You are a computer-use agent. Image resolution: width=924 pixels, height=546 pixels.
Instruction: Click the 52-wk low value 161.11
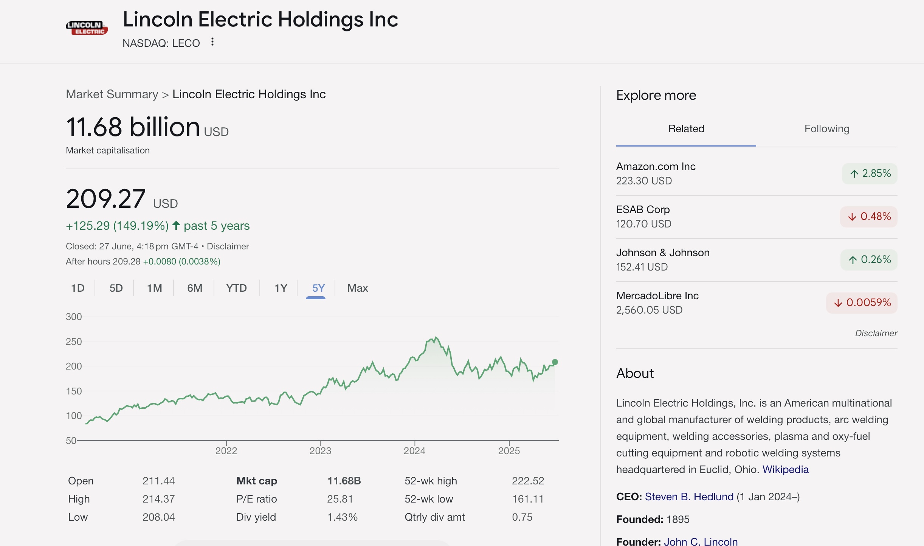(528, 499)
